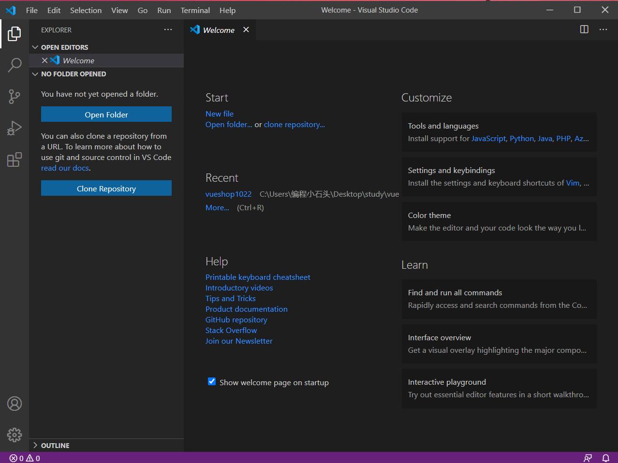The height and width of the screenshot is (463, 618).
Task: Open Find and run all commands card
Action: tap(499, 299)
